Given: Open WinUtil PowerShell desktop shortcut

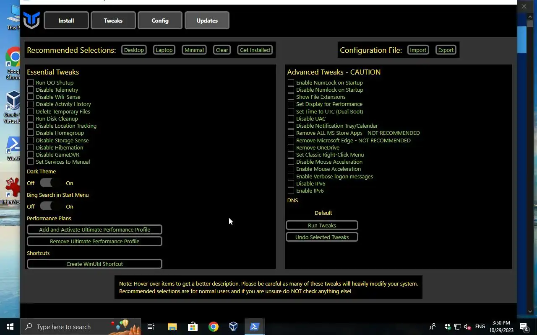Looking at the screenshot, I should point(13,149).
